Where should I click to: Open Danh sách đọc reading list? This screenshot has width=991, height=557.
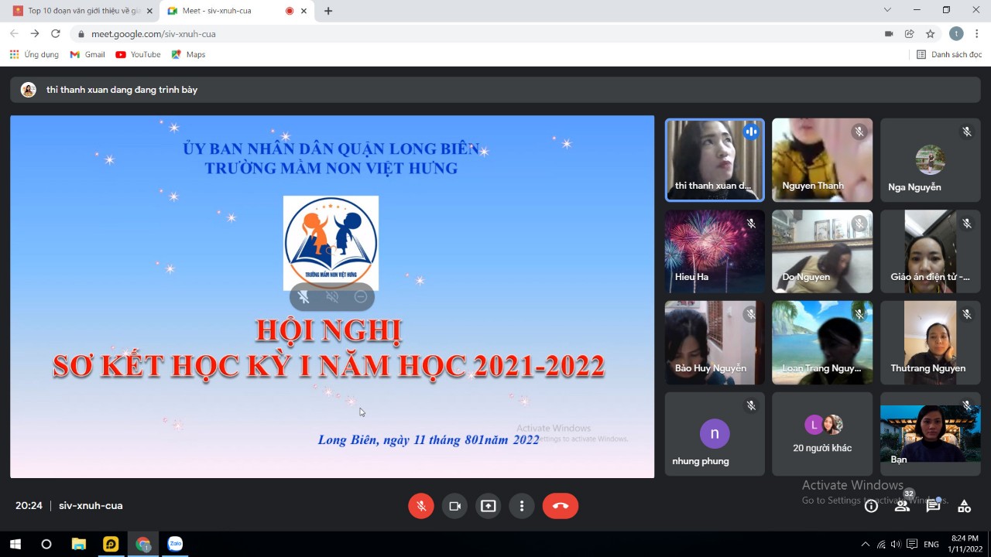(x=948, y=54)
